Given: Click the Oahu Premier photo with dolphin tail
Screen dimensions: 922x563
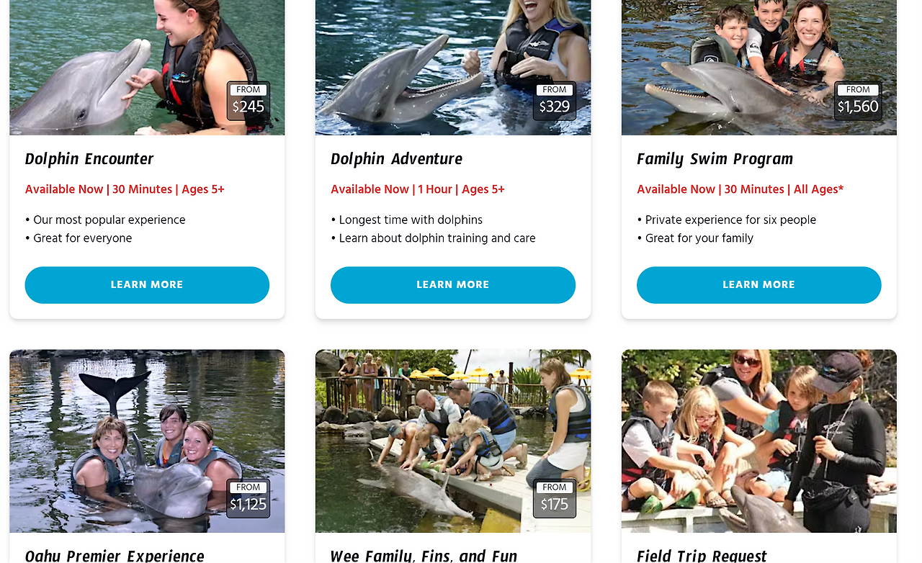Looking at the screenshot, I should point(147,441).
